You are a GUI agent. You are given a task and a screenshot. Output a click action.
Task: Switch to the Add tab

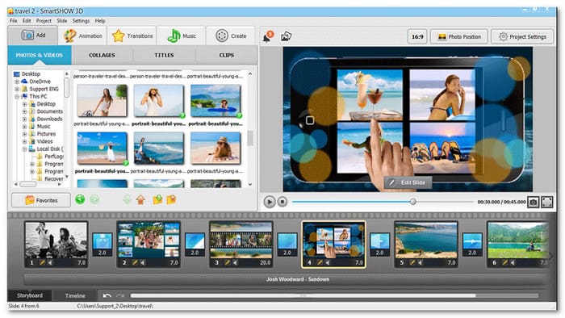(x=33, y=36)
